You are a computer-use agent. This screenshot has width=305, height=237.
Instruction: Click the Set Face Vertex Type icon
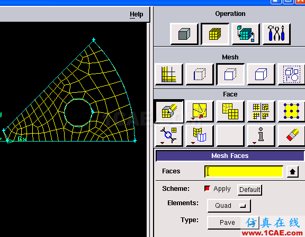coord(291,111)
